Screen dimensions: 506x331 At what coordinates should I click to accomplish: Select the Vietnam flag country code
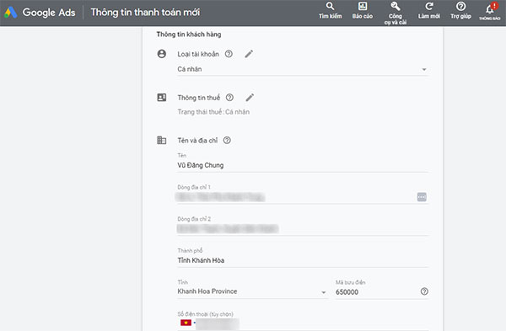click(x=186, y=323)
